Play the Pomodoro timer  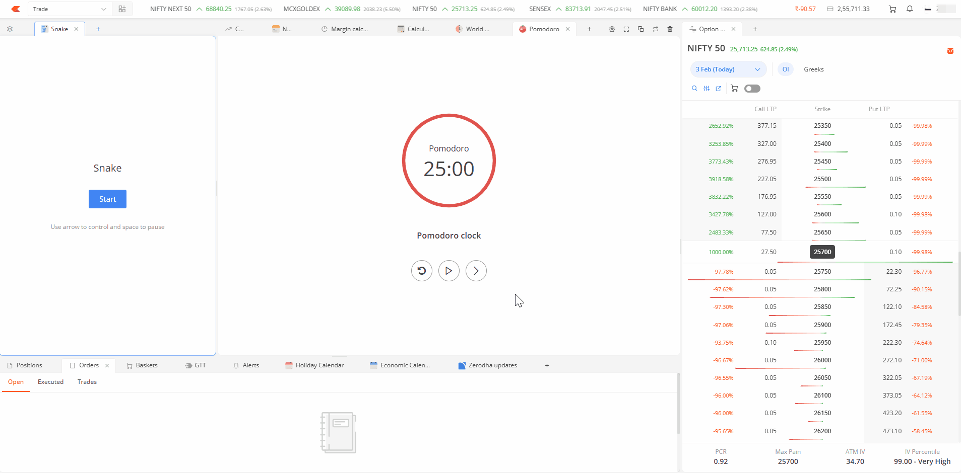[x=449, y=270]
